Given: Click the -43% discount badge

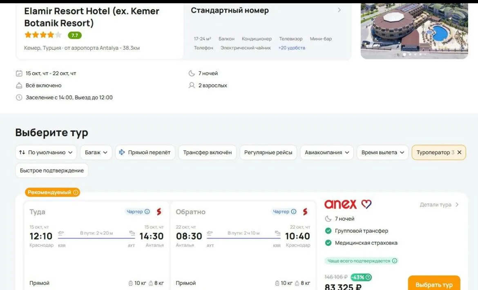Looking at the screenshot, I should click(361, 277).
